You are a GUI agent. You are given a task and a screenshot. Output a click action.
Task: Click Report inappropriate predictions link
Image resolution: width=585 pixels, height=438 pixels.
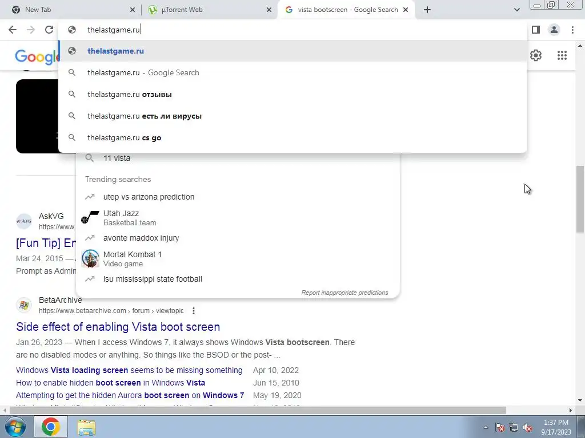pos(344,293)
